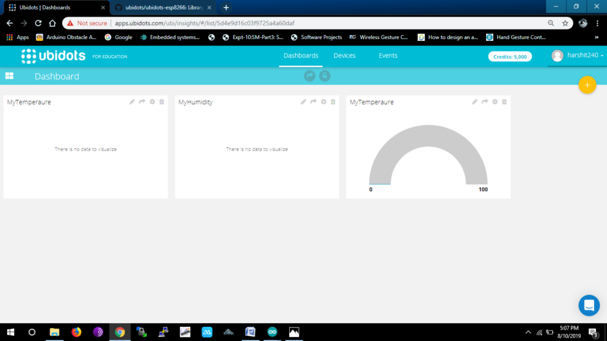Screen dimensions: 607x341
Task: Switch to the ubidots-esp8266 GitHub browser tab
Action: click(x=162, y=7)
